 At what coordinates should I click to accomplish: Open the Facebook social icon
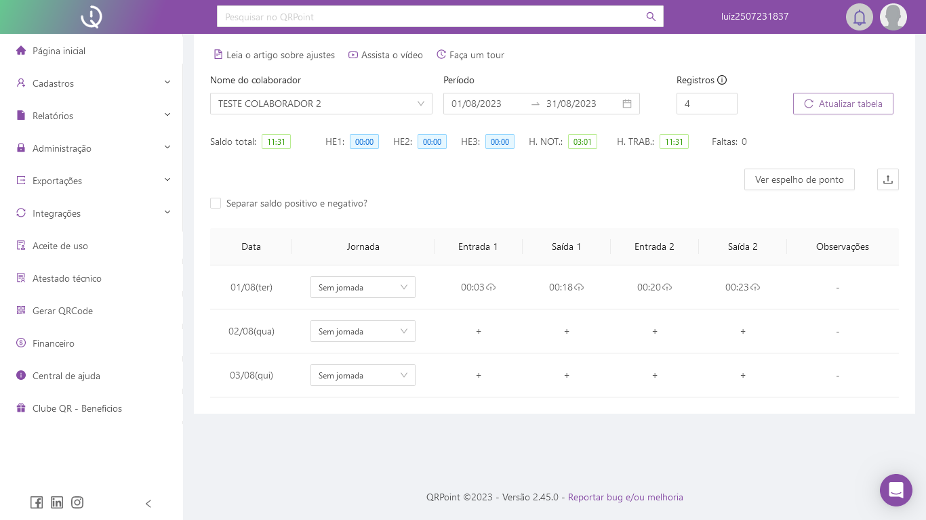[37, 502]
